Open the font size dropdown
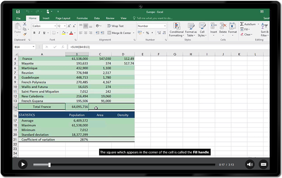 pos(65,26)
